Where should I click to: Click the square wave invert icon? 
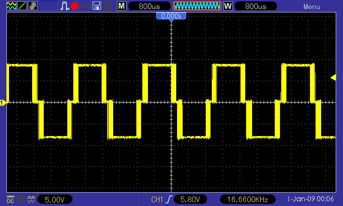[x=31, y=199]
